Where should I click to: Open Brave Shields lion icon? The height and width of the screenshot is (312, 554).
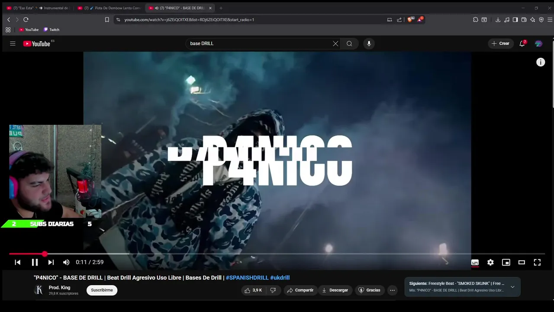tap(410, 19)
